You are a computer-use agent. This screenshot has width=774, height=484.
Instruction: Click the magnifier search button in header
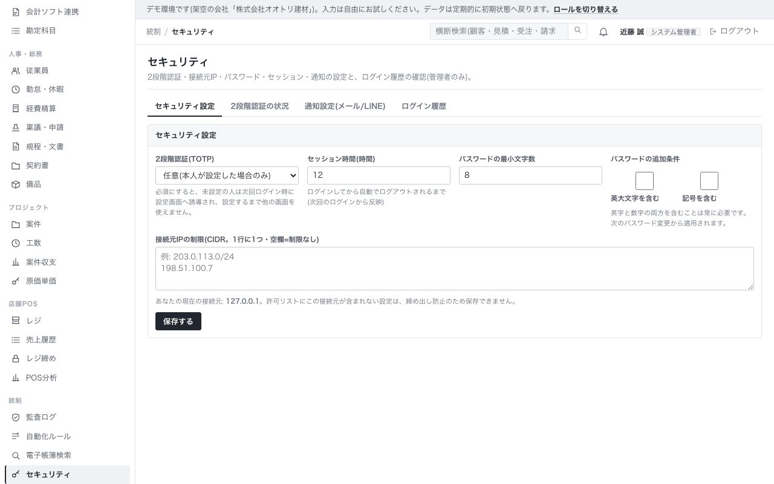click(x=577, y=31)
